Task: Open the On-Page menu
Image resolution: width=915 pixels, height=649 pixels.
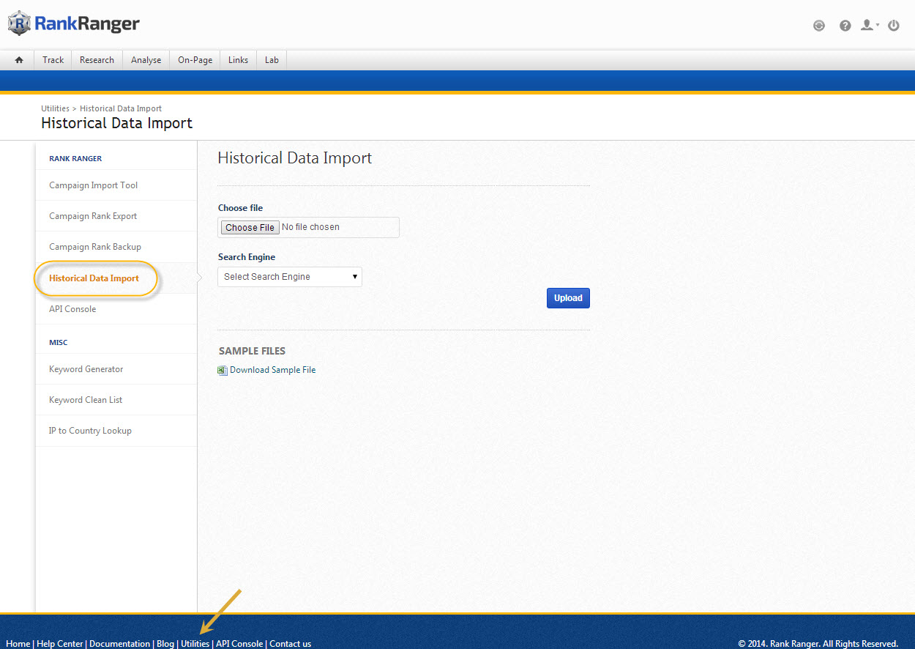Action: [195, 60]
